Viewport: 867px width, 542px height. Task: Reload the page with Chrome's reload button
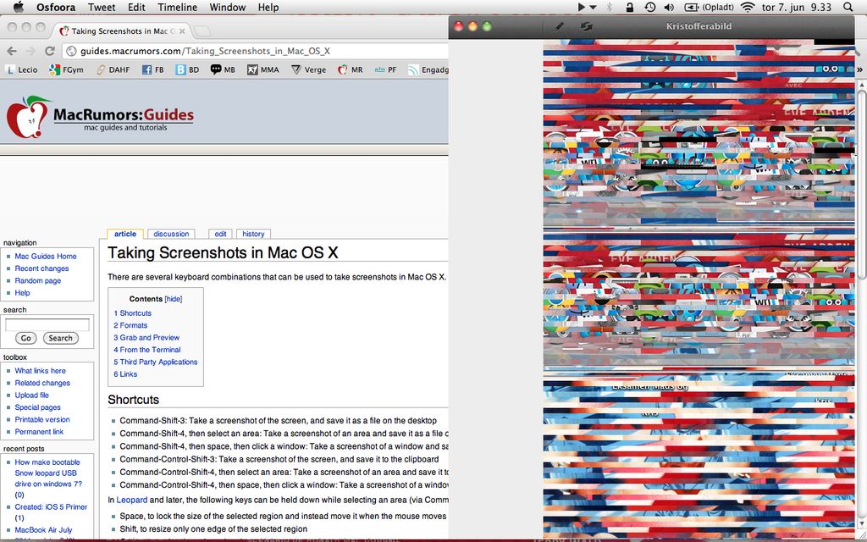(x=50, y=51)
